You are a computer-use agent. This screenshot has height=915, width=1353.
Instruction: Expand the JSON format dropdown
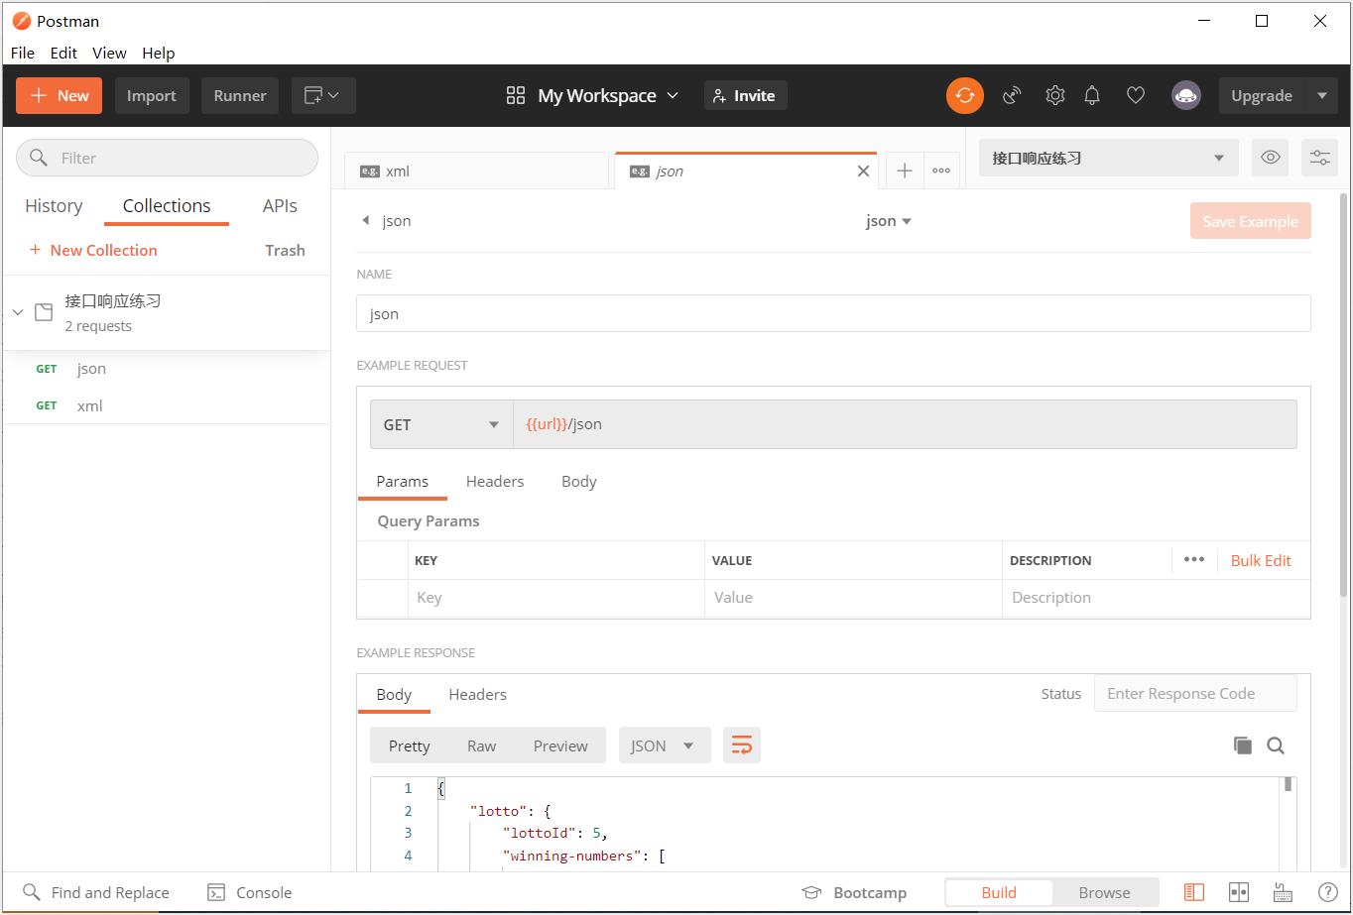coord(664,745)
